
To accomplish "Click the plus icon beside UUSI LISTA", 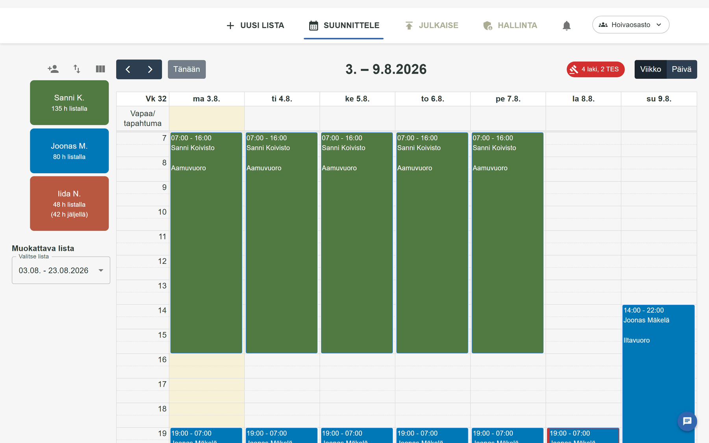I will click(x=230, y=26).
